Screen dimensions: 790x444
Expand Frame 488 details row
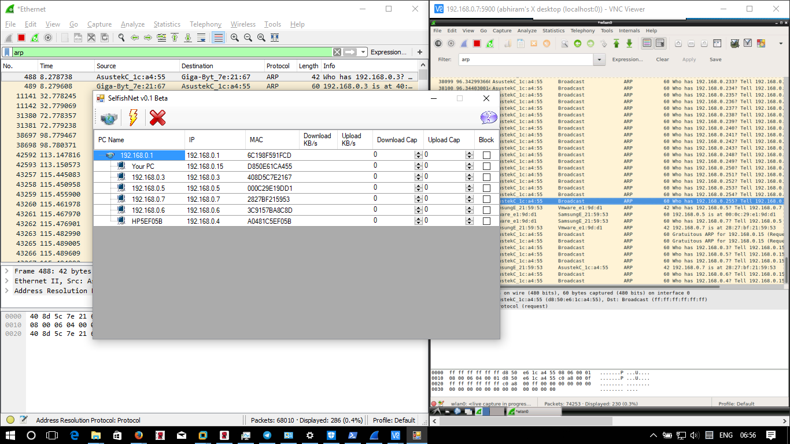coord(6,271)
